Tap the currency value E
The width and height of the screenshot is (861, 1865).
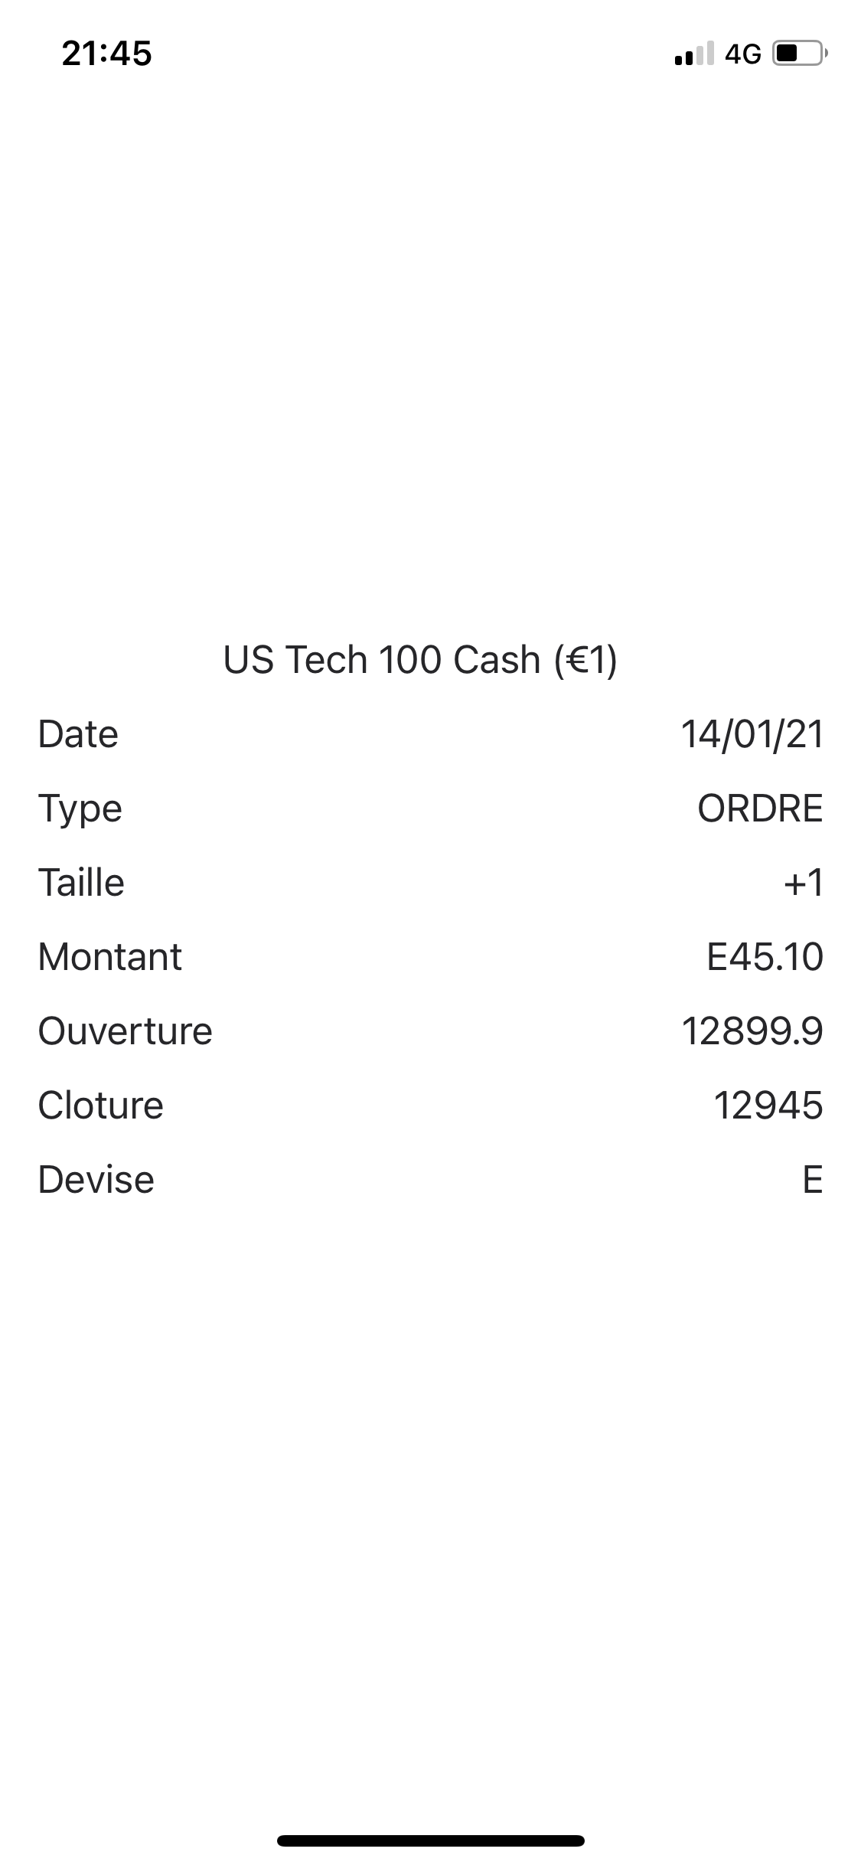point(812,1180)
